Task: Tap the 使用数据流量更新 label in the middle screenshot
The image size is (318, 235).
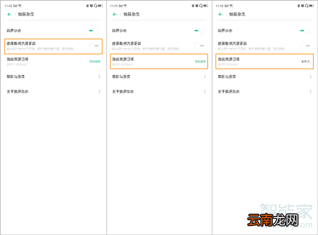Action: coord(127,43)
